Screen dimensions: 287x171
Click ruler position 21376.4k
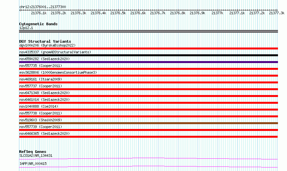[x=98, y=13]
